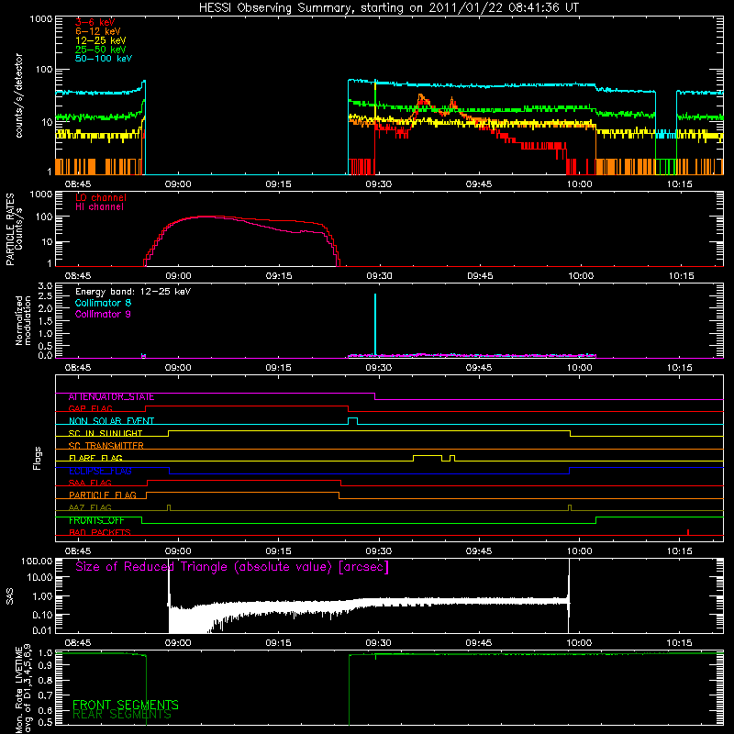Click the 'Size of Reduced Triangle' caption
Screen dimensions: 734x734
click(x=232, y=567)
